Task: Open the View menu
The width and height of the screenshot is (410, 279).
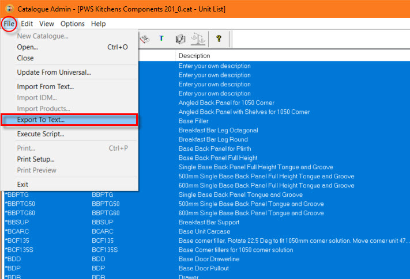Action: pyautogui.click(x=47, y=24)
